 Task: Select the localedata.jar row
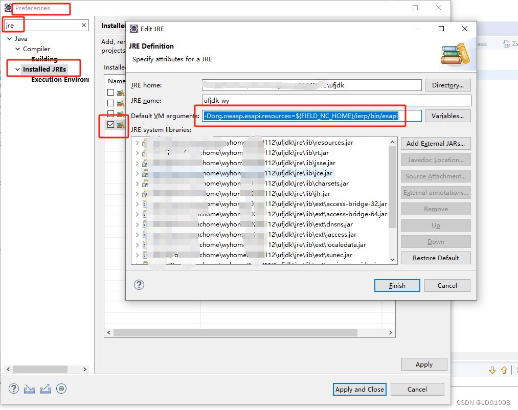click(254, 245)
